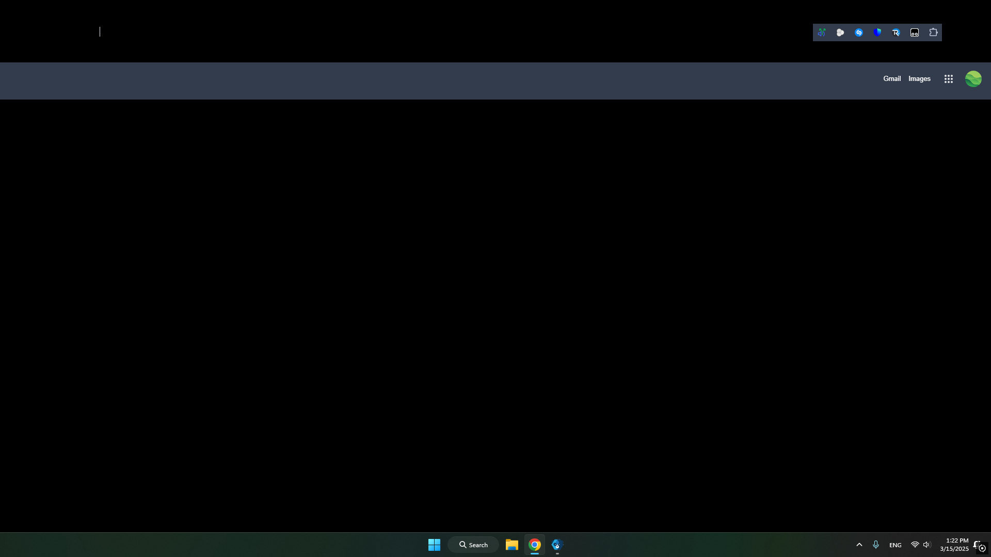The width and height of the screenshot is (991, 557).
Task: Open Gmail link
Action: (x=892, y=79)
